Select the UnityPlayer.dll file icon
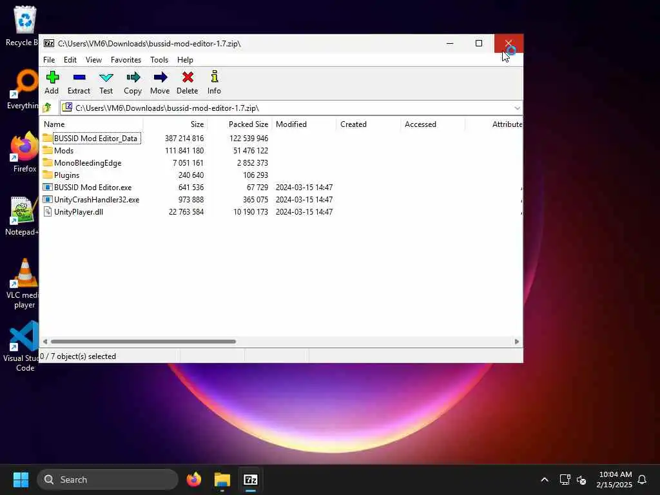This screenshot has width=660, height=495. pos(47,211)
